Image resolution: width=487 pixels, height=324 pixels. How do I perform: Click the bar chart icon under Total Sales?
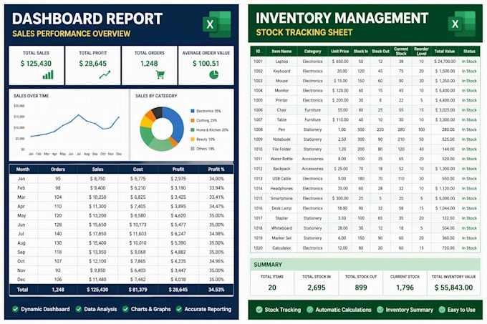48,74
